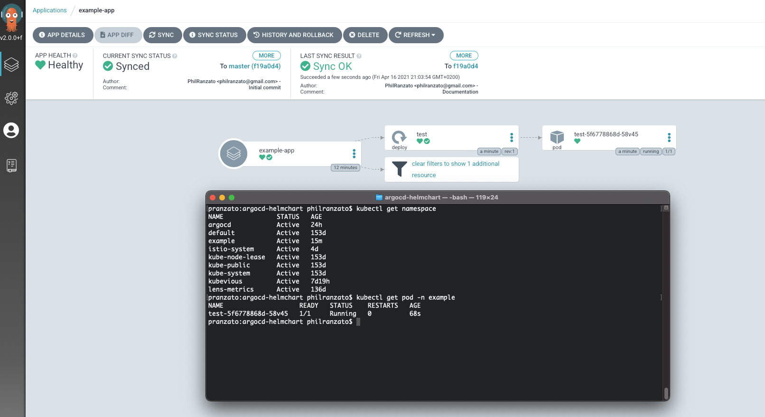Click the running badge on pod node

(651, 152)
